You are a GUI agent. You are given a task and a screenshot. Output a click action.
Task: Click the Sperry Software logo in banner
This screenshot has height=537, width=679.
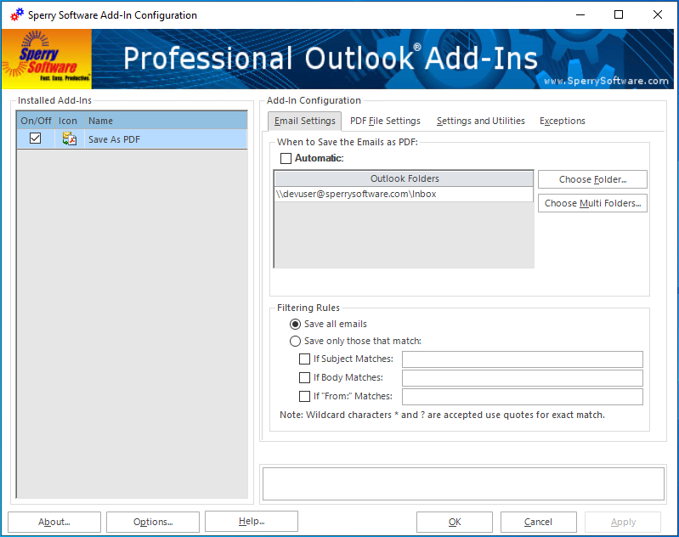tap(47, 59)
